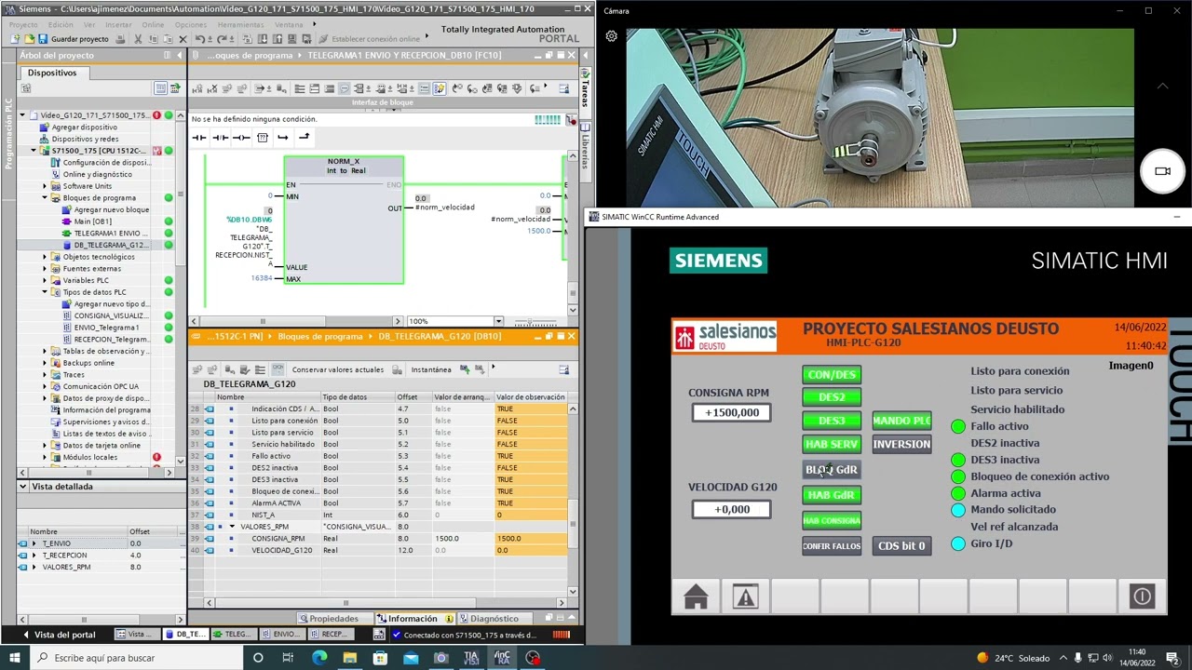Click the Guardar proyecto save icon
The height and width of the screenshot is (670, 1192).
click(x=43, y=39)
